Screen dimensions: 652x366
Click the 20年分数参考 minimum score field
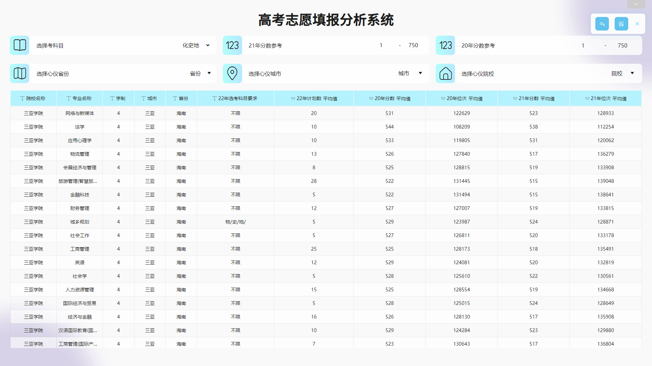(583, 45)
